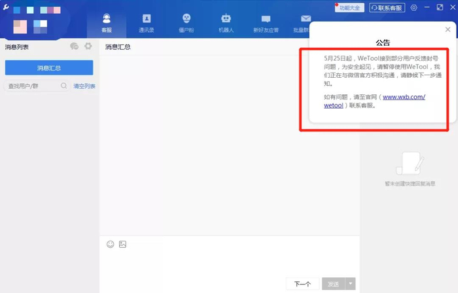Click the 发送 send button
The width and height of the screenshot is (458, 293).
[333, 284]
